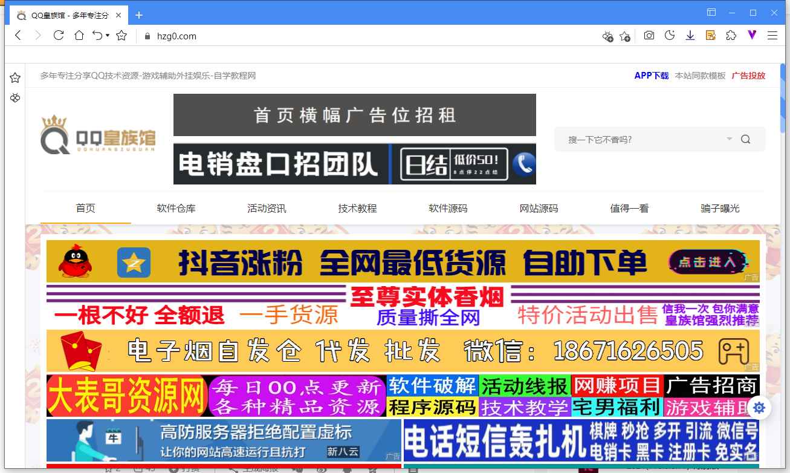Expand the undo history dropdown arrow
The image size is (790, 473).
[x=108, y=36]
